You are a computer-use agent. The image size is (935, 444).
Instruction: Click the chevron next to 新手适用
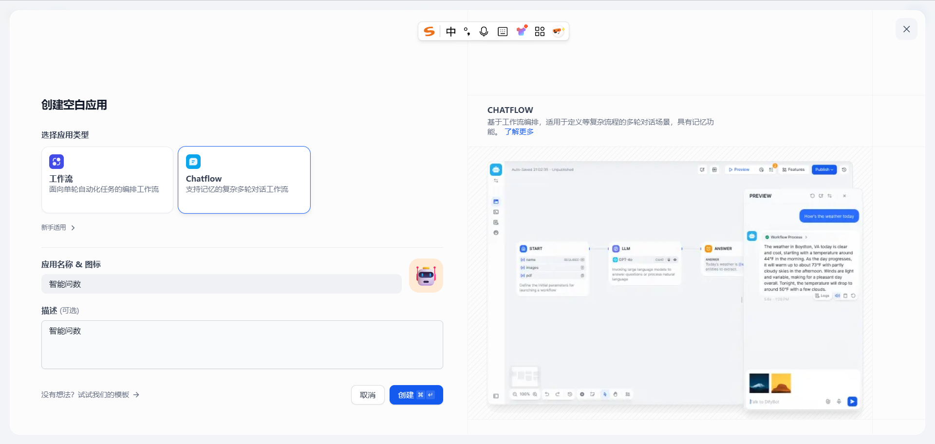point(73,228)
